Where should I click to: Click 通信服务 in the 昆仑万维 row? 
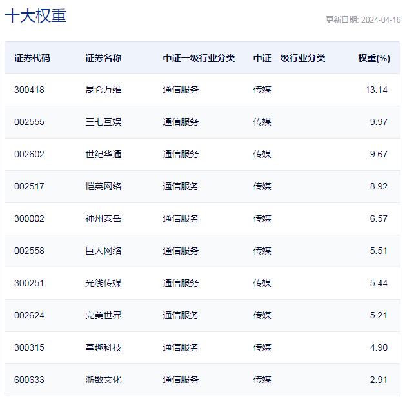181,90
